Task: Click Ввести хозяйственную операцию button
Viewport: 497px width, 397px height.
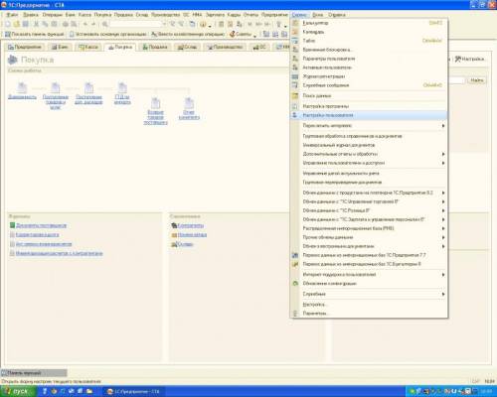Action: click(188, 34)
